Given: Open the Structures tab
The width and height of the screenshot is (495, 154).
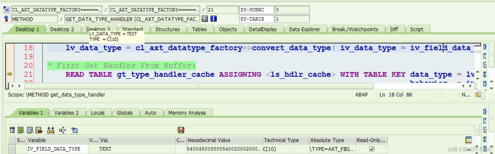Looking at the screenshot, I should point(167,29).
